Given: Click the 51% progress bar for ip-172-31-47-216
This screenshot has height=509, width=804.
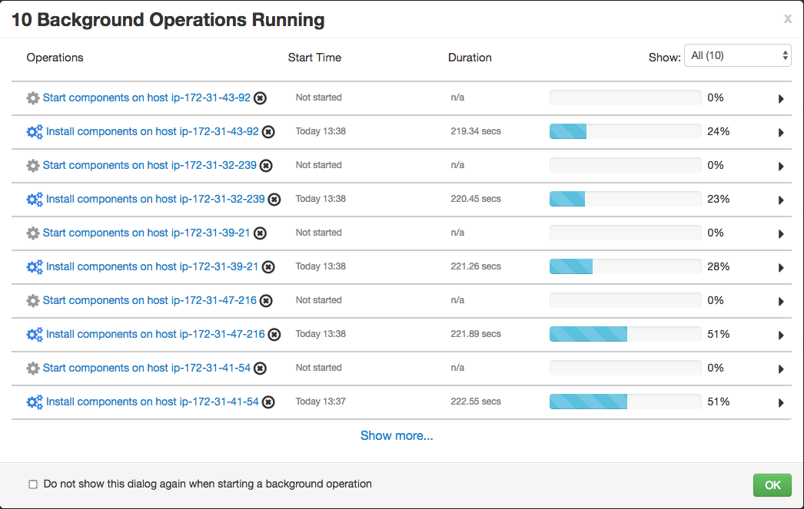Looking at the screenshot, I should [x=624, y=334].
